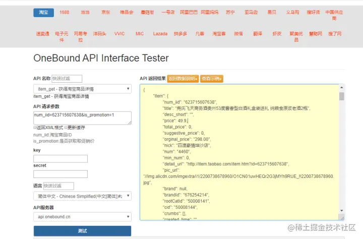Switch to the Lazada tab

(x=160, y=34)
